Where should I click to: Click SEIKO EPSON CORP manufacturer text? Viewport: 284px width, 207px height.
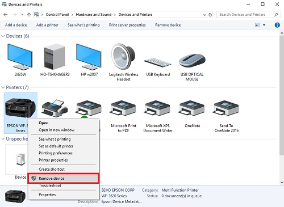[x=118, y=190]
